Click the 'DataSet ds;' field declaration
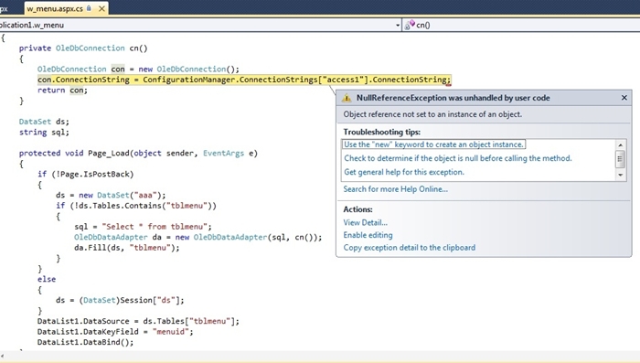Viewport: 640px width, 363px height. (44, 122)
